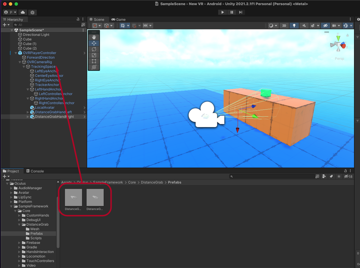The width and height of the screenshot is (360, 268).
Task: Switch to the Game tab
Action: tap(118, 19)
